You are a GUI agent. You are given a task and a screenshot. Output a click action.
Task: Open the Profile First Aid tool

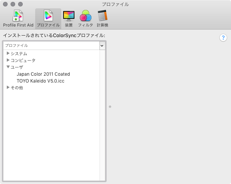pyautogui.click(x=18, y=18)
